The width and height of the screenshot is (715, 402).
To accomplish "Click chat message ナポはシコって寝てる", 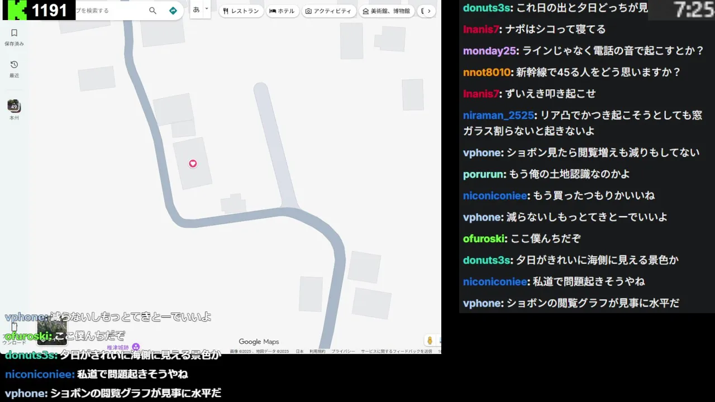I will tap(556, 29).
